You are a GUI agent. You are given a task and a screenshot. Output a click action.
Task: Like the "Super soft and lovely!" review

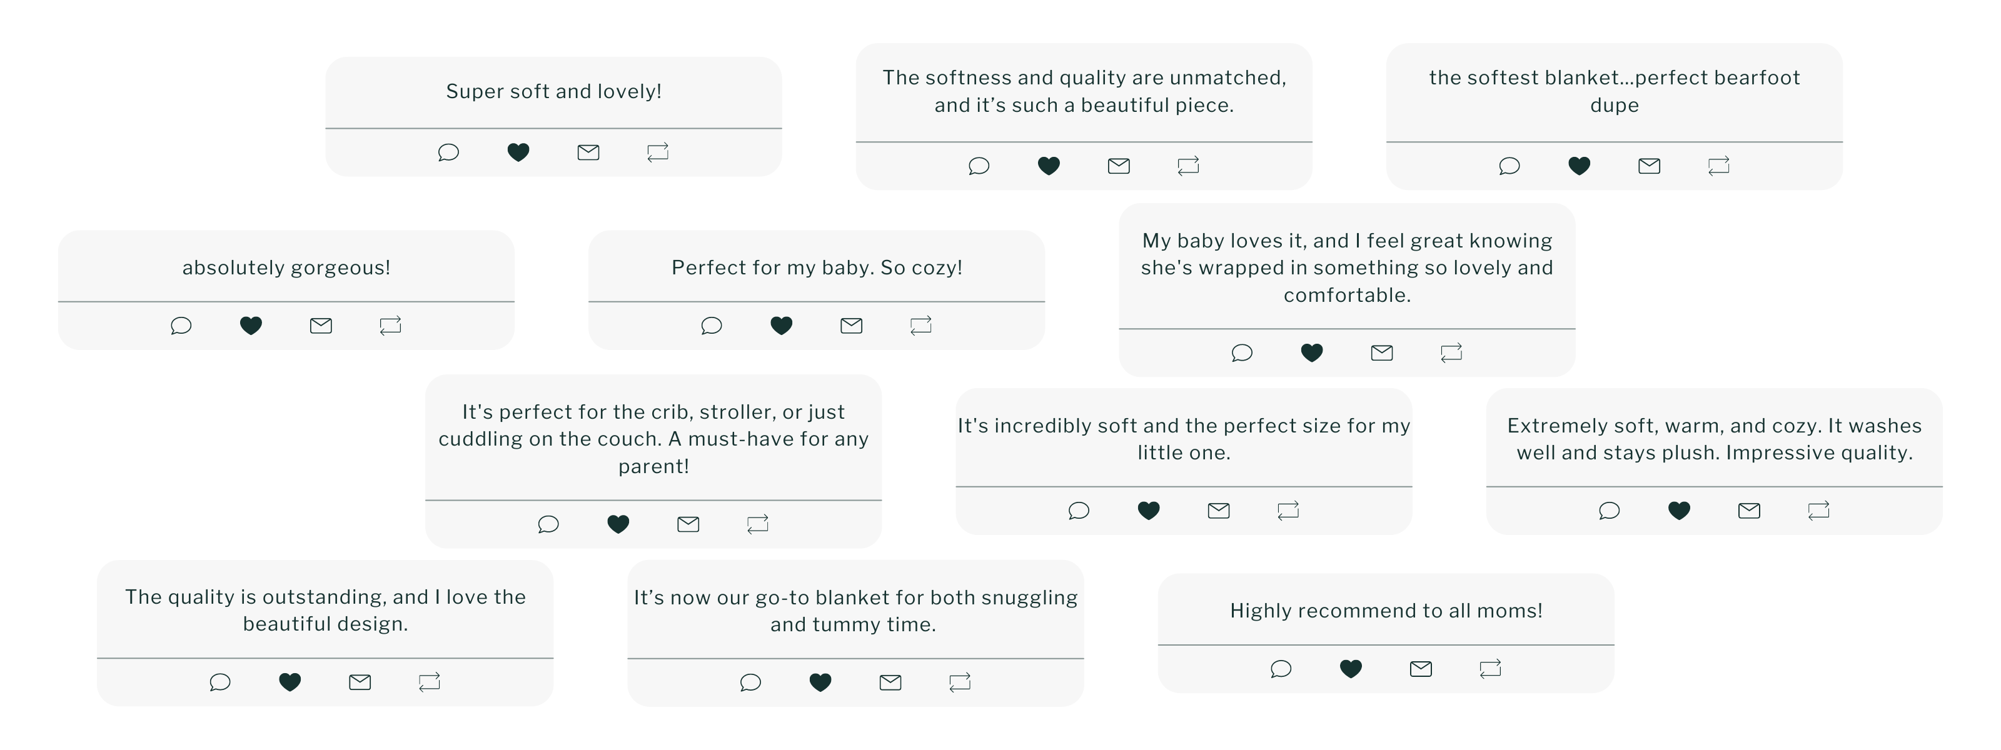click(x=518, y=152)
